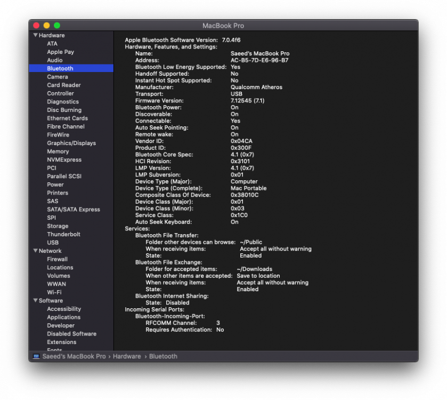Open the USB hardware section
The width and height of the screenshot is (447, 400).
tap(53, 243)
